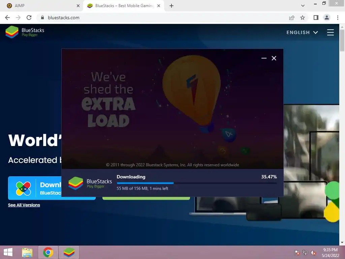
Task: Click the BlueStacks logo in site header
Action: click(x=25, y=32)
